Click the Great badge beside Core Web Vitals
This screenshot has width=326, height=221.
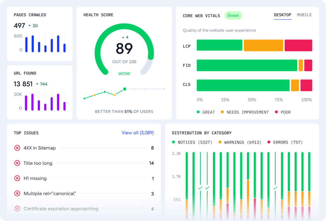coord(233,15)
